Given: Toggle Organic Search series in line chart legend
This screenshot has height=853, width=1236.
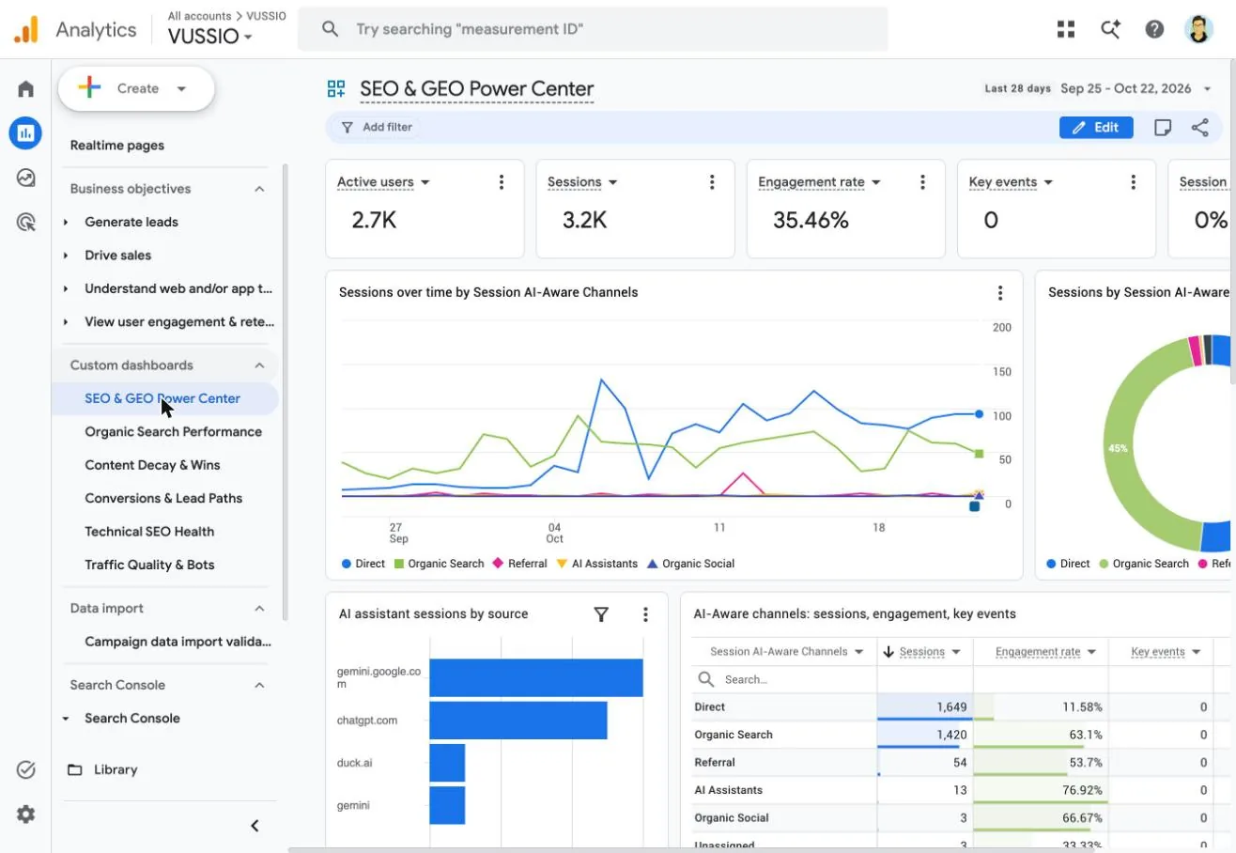Looking at the screenshot, I should (439, 564).
